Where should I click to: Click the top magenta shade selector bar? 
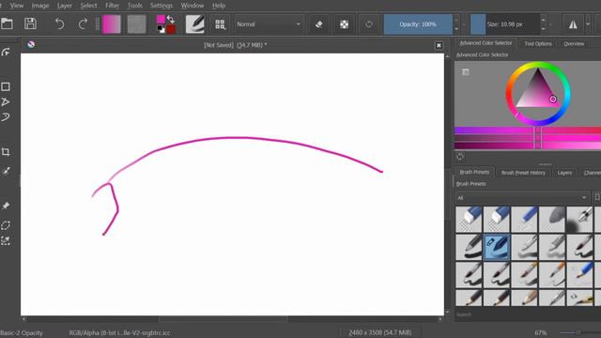coord(528,131)
